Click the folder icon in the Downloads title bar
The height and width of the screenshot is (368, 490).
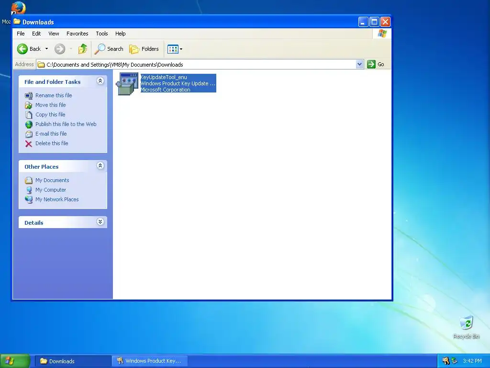[x=17, y=22]
